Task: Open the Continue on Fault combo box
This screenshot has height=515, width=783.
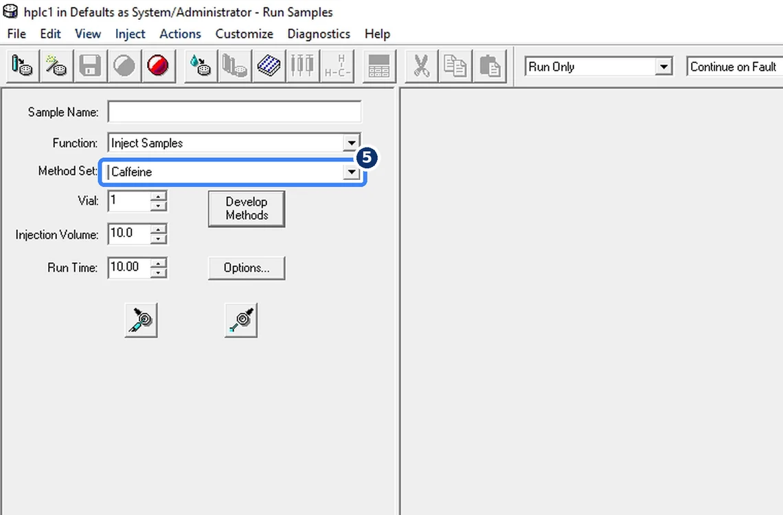Action: point(734,67)
